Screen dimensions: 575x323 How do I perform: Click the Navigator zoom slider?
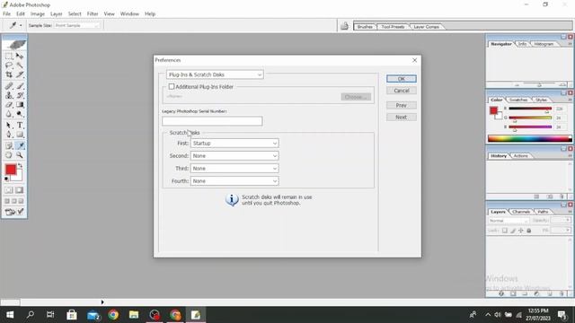[539, 85]
